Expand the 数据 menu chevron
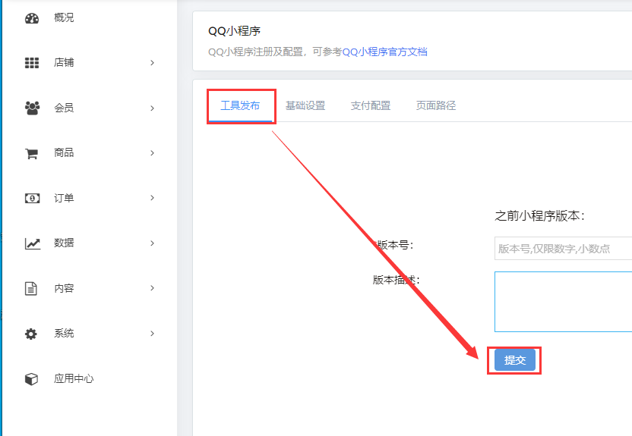The height and width of the screenshot is (436, 632). pos(152,243)
